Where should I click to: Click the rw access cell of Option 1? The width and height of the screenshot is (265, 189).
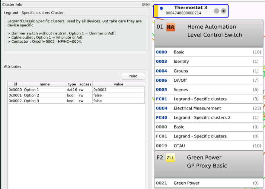(x=85, y=90)
